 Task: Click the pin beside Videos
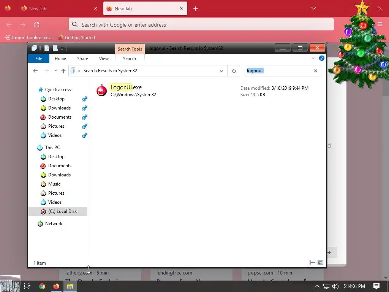[x=85, y=135]
